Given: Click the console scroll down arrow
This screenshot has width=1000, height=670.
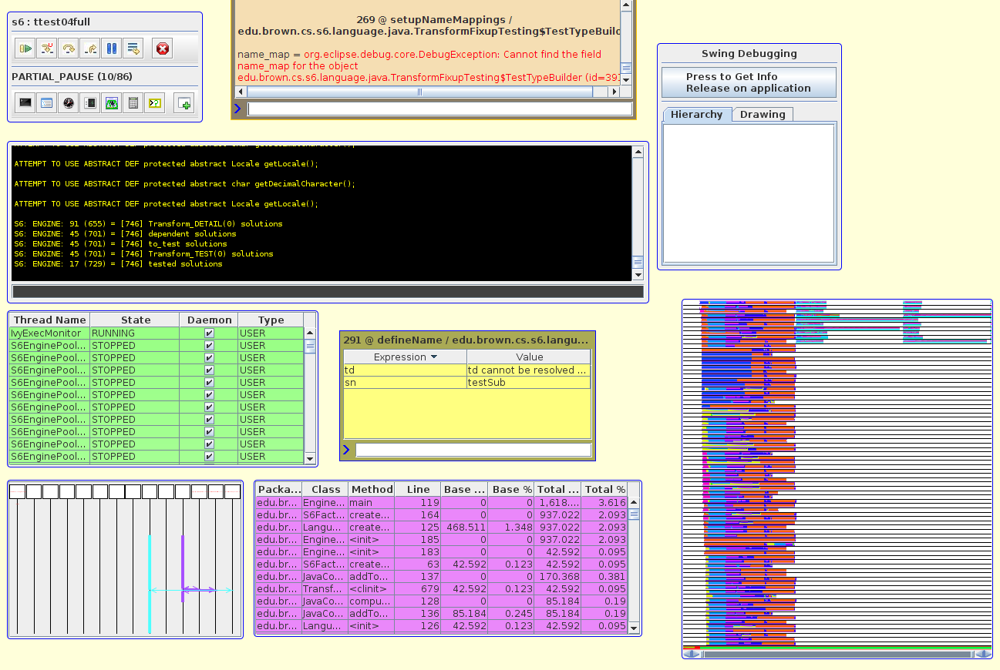Looking at the screenshot, I should click(x=638, y=275).
